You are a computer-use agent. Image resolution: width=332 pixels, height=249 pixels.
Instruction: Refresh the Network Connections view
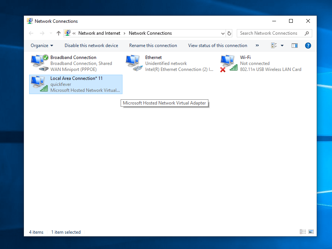coord(229,33)
